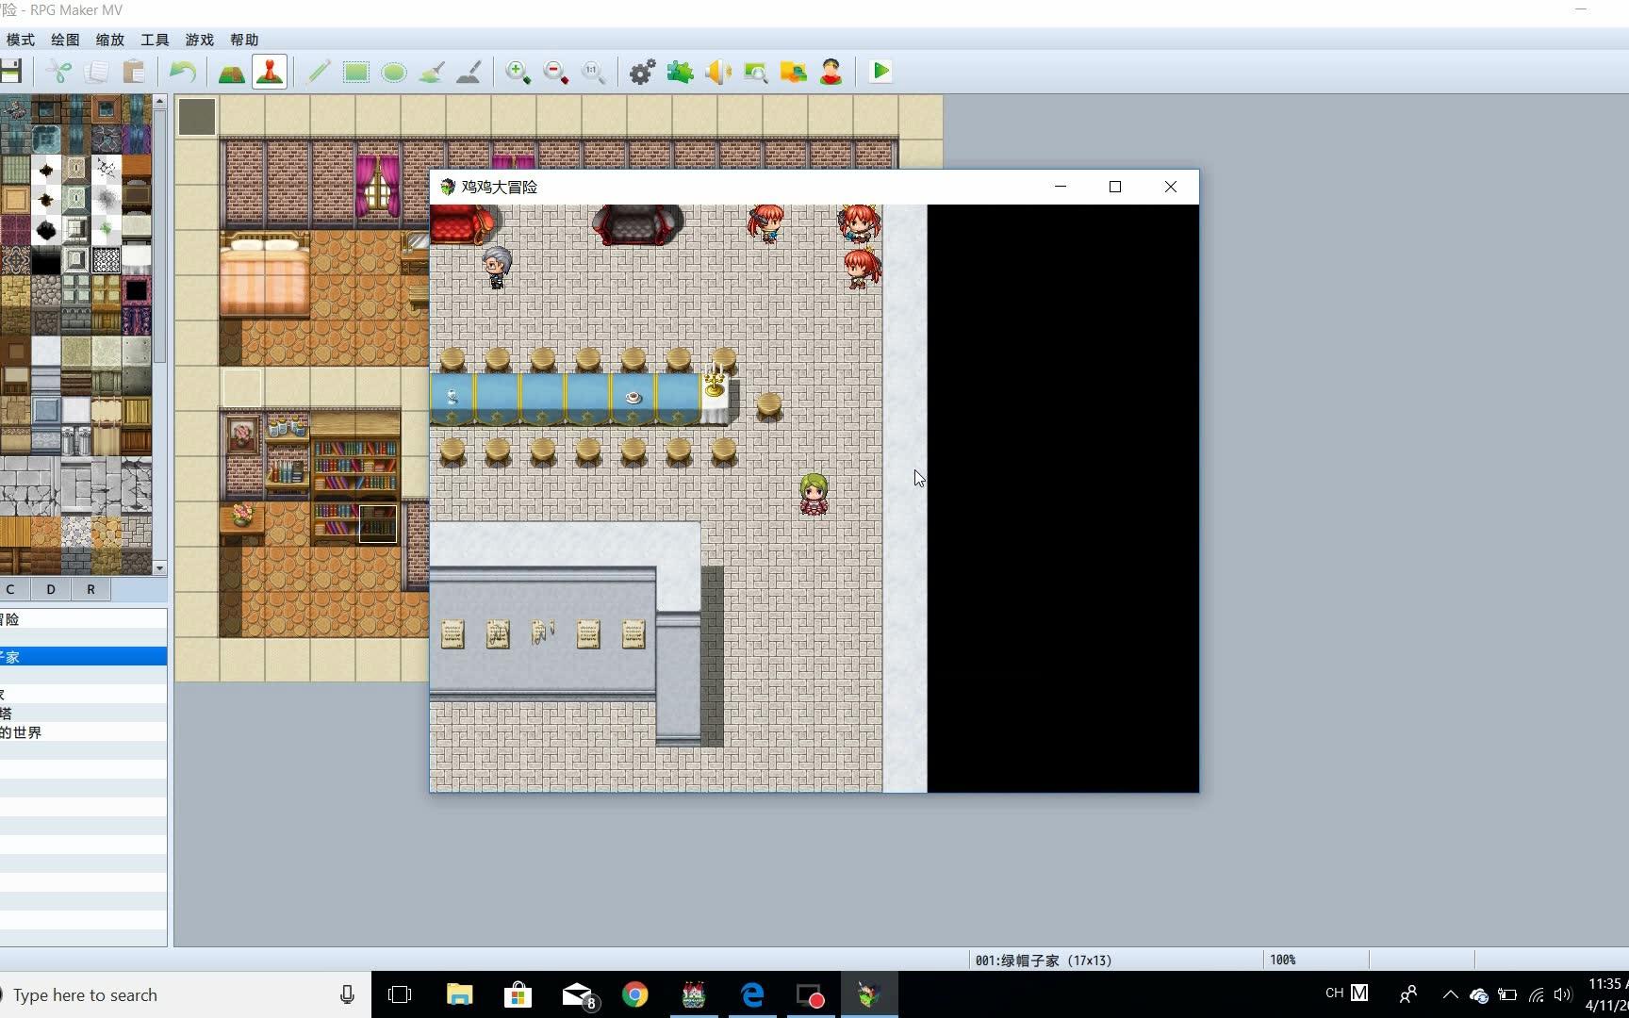Viewport: 1629px width, 1018px height.
Task: Switch to tileset tab D
Action: click(x=51, y=589)
